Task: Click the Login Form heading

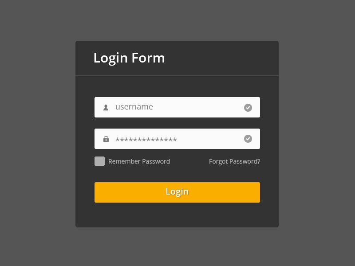Action: [x=129, y=58]
